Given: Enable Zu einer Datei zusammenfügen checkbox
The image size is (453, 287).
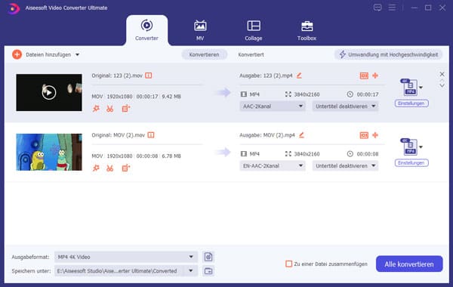Looking at the screenshot, I should coord(288,264).
